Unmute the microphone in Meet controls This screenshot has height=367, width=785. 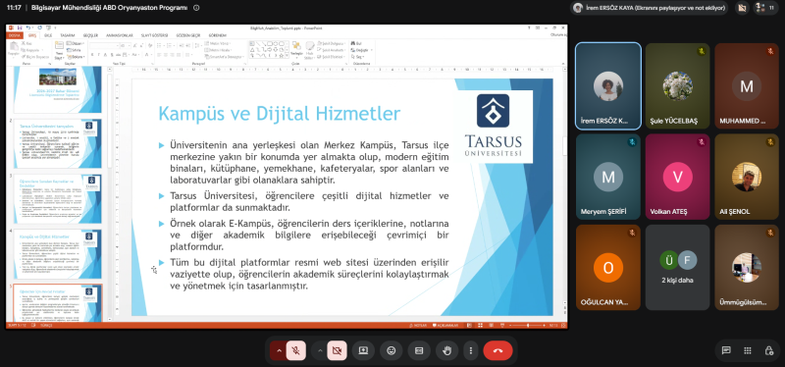tap(296, 350)
